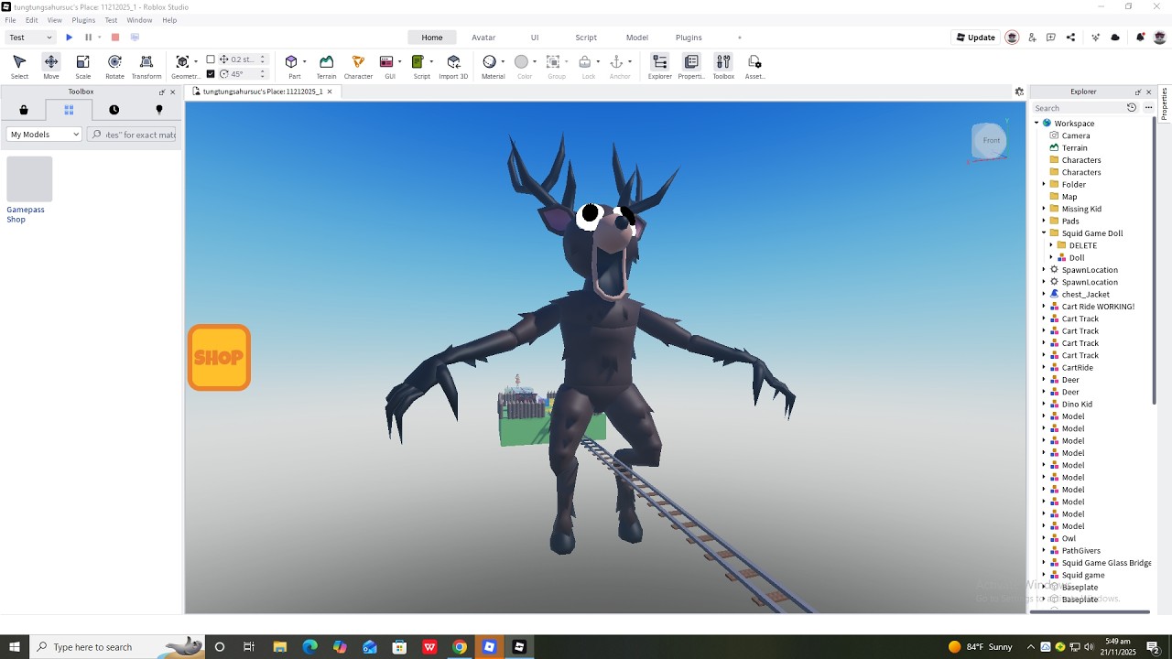Open the Explorer panel button in ribbon
This screenshot has width=1172, height=659.
[660, 66]
